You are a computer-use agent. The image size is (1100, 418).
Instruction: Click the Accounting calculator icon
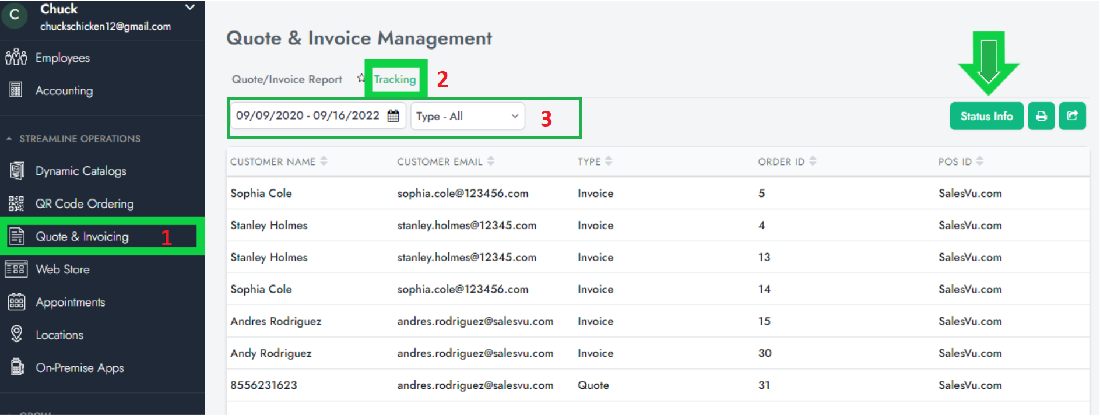[16, 90]
